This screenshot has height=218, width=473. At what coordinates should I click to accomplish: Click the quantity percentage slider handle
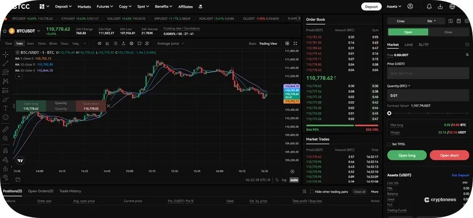click(389, 113)
